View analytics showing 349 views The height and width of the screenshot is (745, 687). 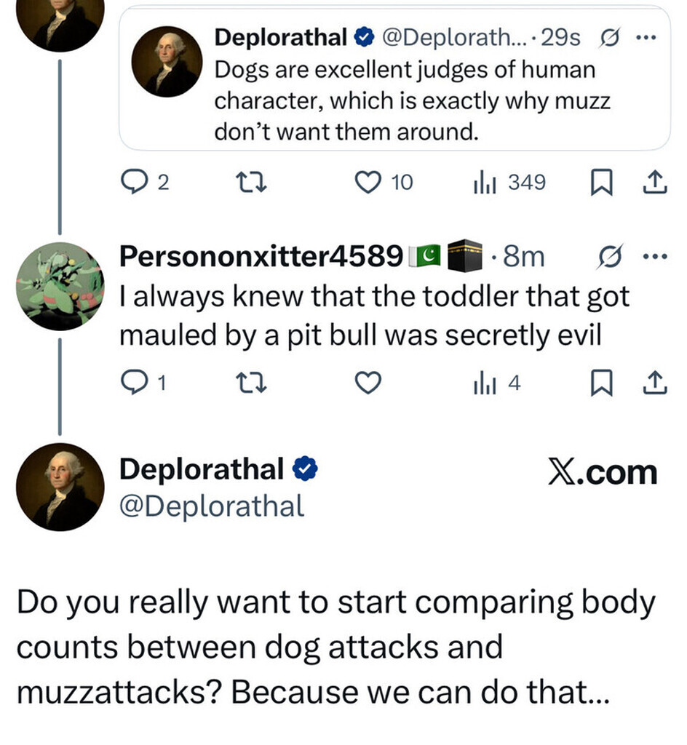485,183
